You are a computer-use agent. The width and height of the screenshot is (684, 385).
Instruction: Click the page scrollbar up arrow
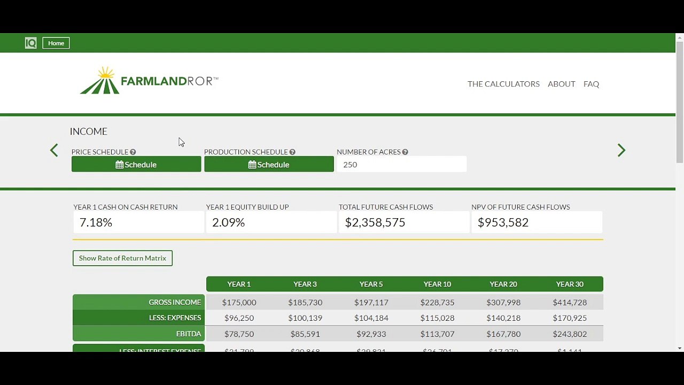point(680,37)
